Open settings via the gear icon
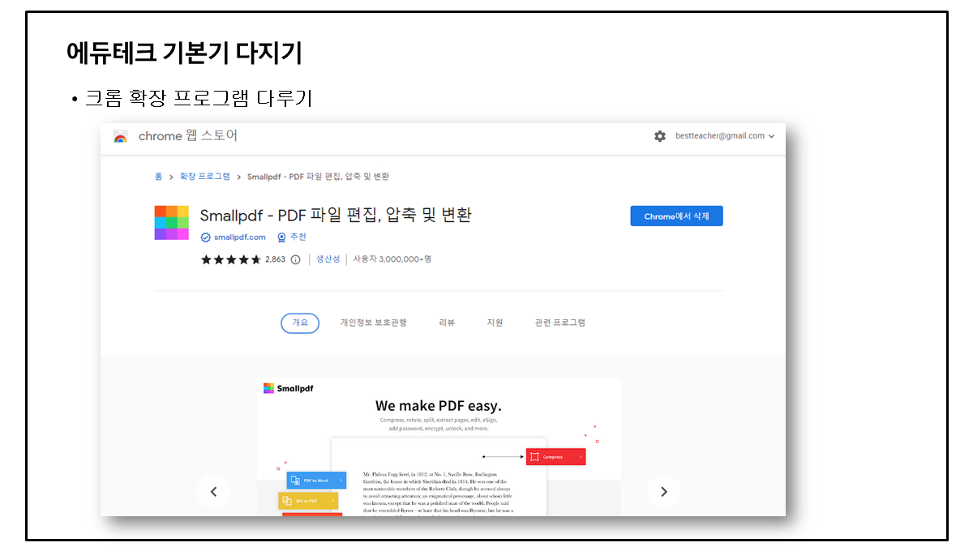This screenshot has height=547, width=973. (x=660, y=136)
